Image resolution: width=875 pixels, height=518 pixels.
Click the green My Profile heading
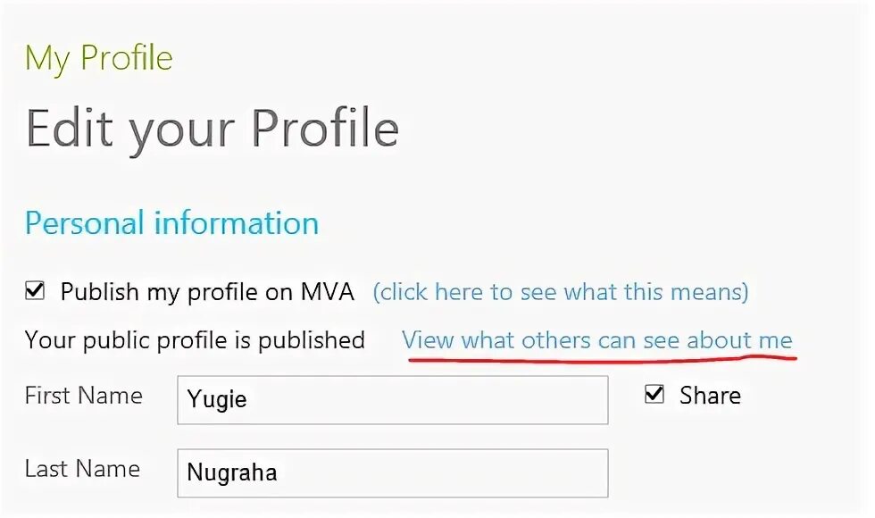pos(99,59)
